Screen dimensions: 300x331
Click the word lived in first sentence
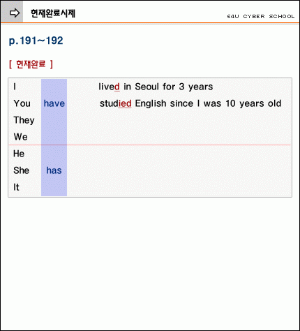coord(109,87)
